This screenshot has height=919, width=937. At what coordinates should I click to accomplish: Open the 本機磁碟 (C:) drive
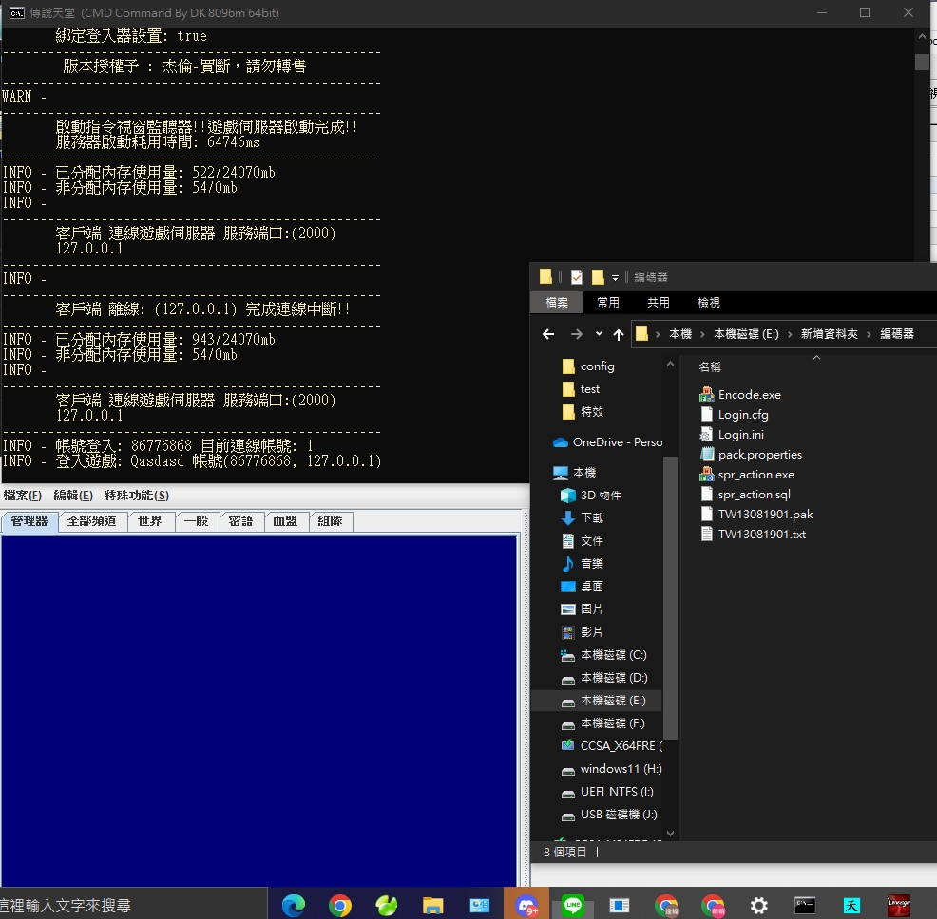(604, 655)
